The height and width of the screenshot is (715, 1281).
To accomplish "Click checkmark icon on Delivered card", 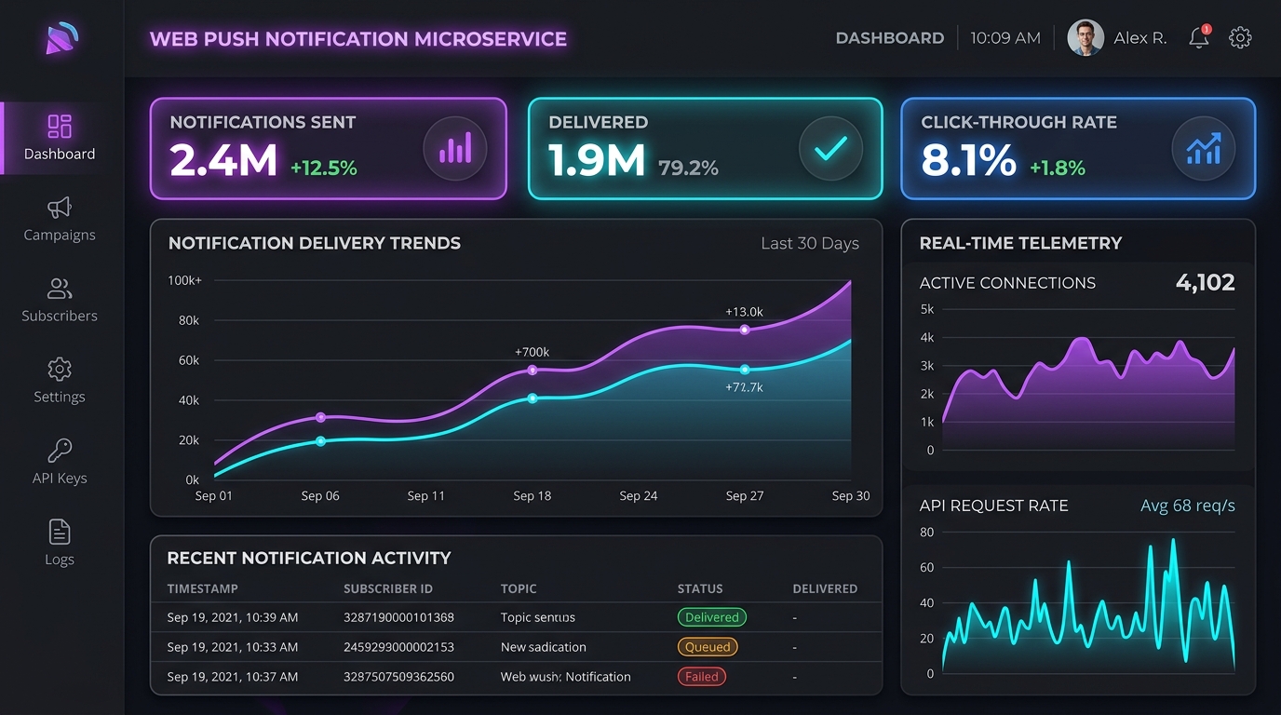I will [830, 148].
